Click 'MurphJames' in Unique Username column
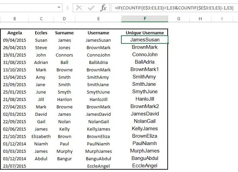238x172 pixels. coord(145,151)
